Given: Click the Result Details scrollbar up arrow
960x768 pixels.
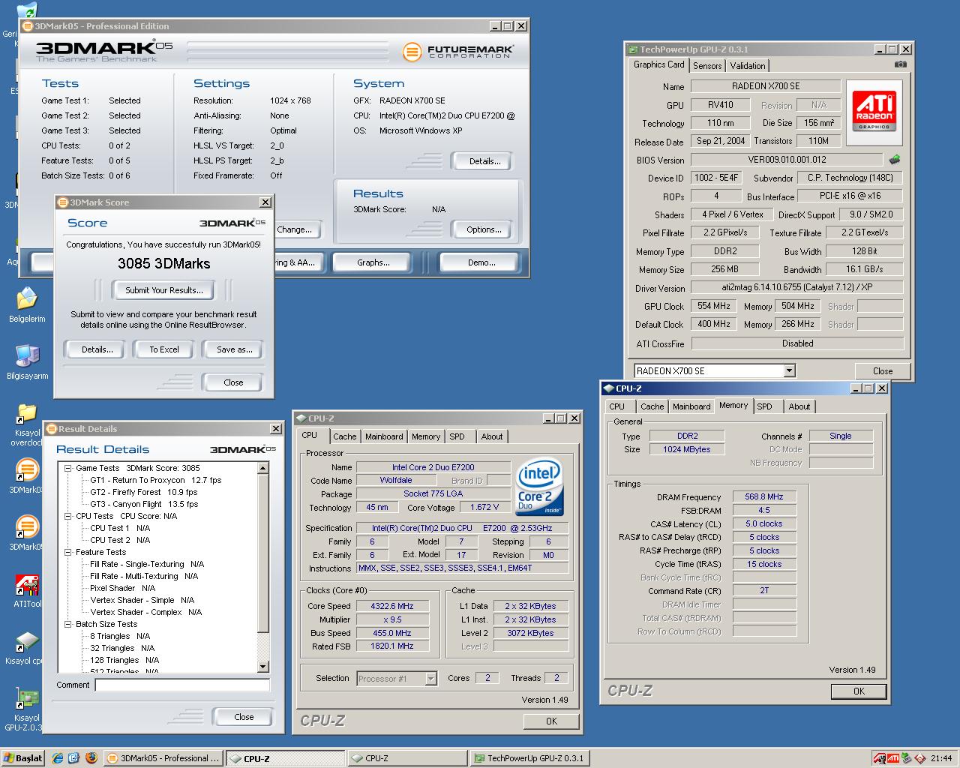Looking at the screenshot, I should click(x=262, y=468).
